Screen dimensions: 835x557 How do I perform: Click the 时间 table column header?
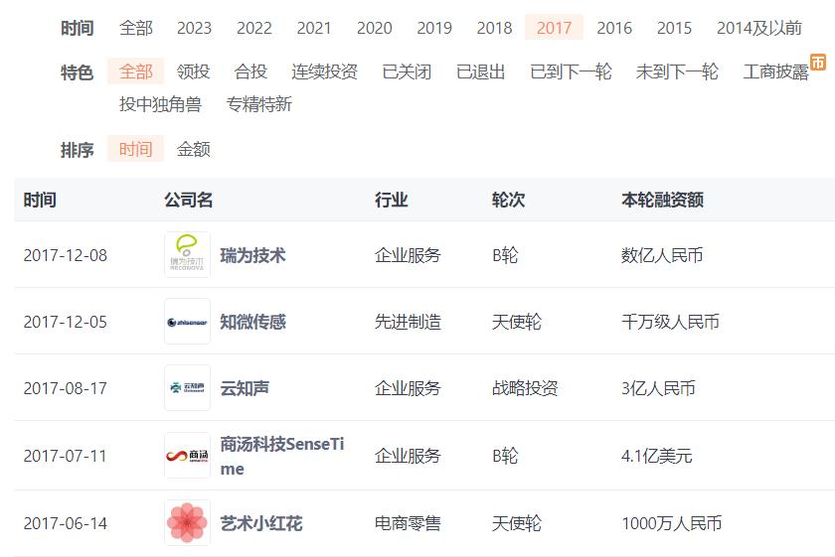[x=40, y=200]
